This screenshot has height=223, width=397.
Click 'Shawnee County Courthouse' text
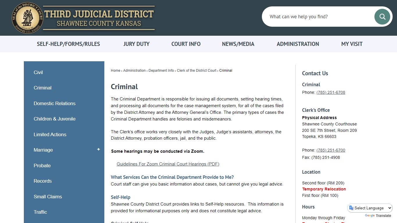(329, 124)
